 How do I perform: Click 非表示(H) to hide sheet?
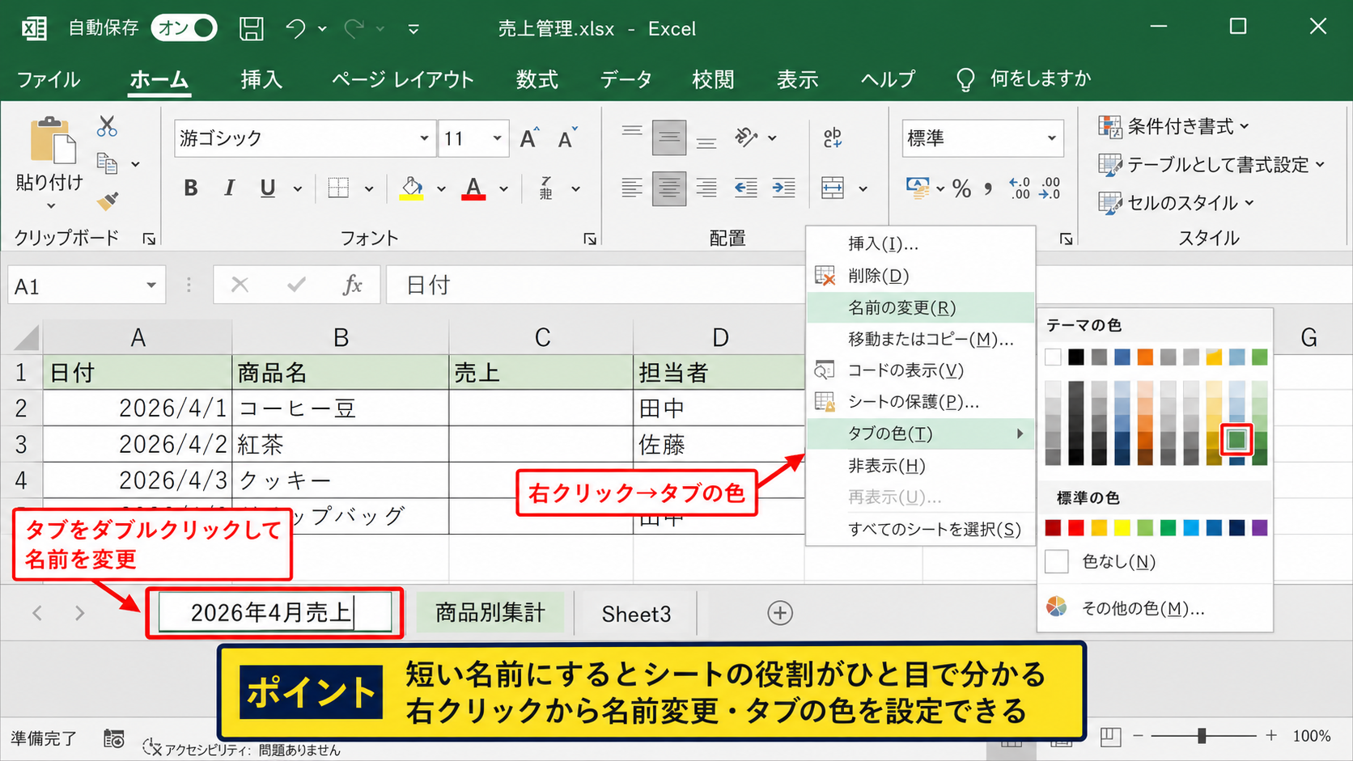click(x=921, y=466)
